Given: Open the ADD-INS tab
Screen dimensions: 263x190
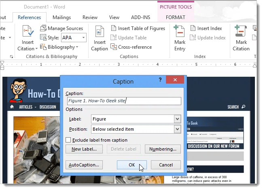Looking at the screenshot, I should [x=140, y=17].
